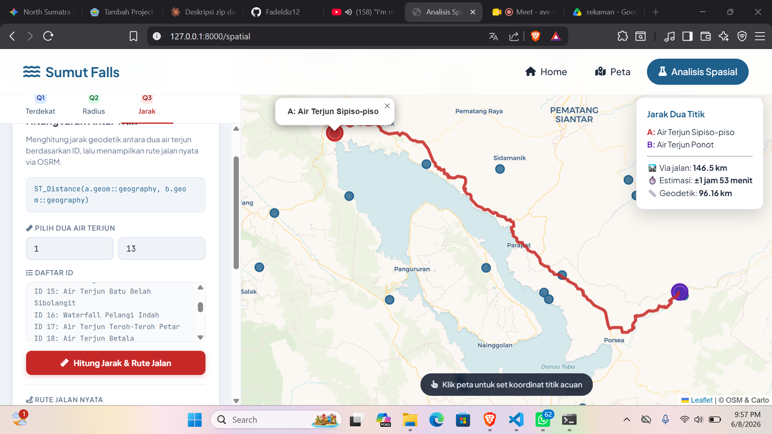Open the Terminal from the taskbar
The image size is (772, 434).
tap(569, 420)
